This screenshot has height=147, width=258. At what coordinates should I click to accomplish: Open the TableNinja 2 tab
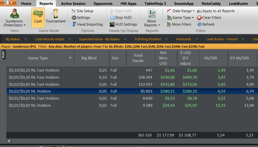pyautogui.click(x=155, y=3)
